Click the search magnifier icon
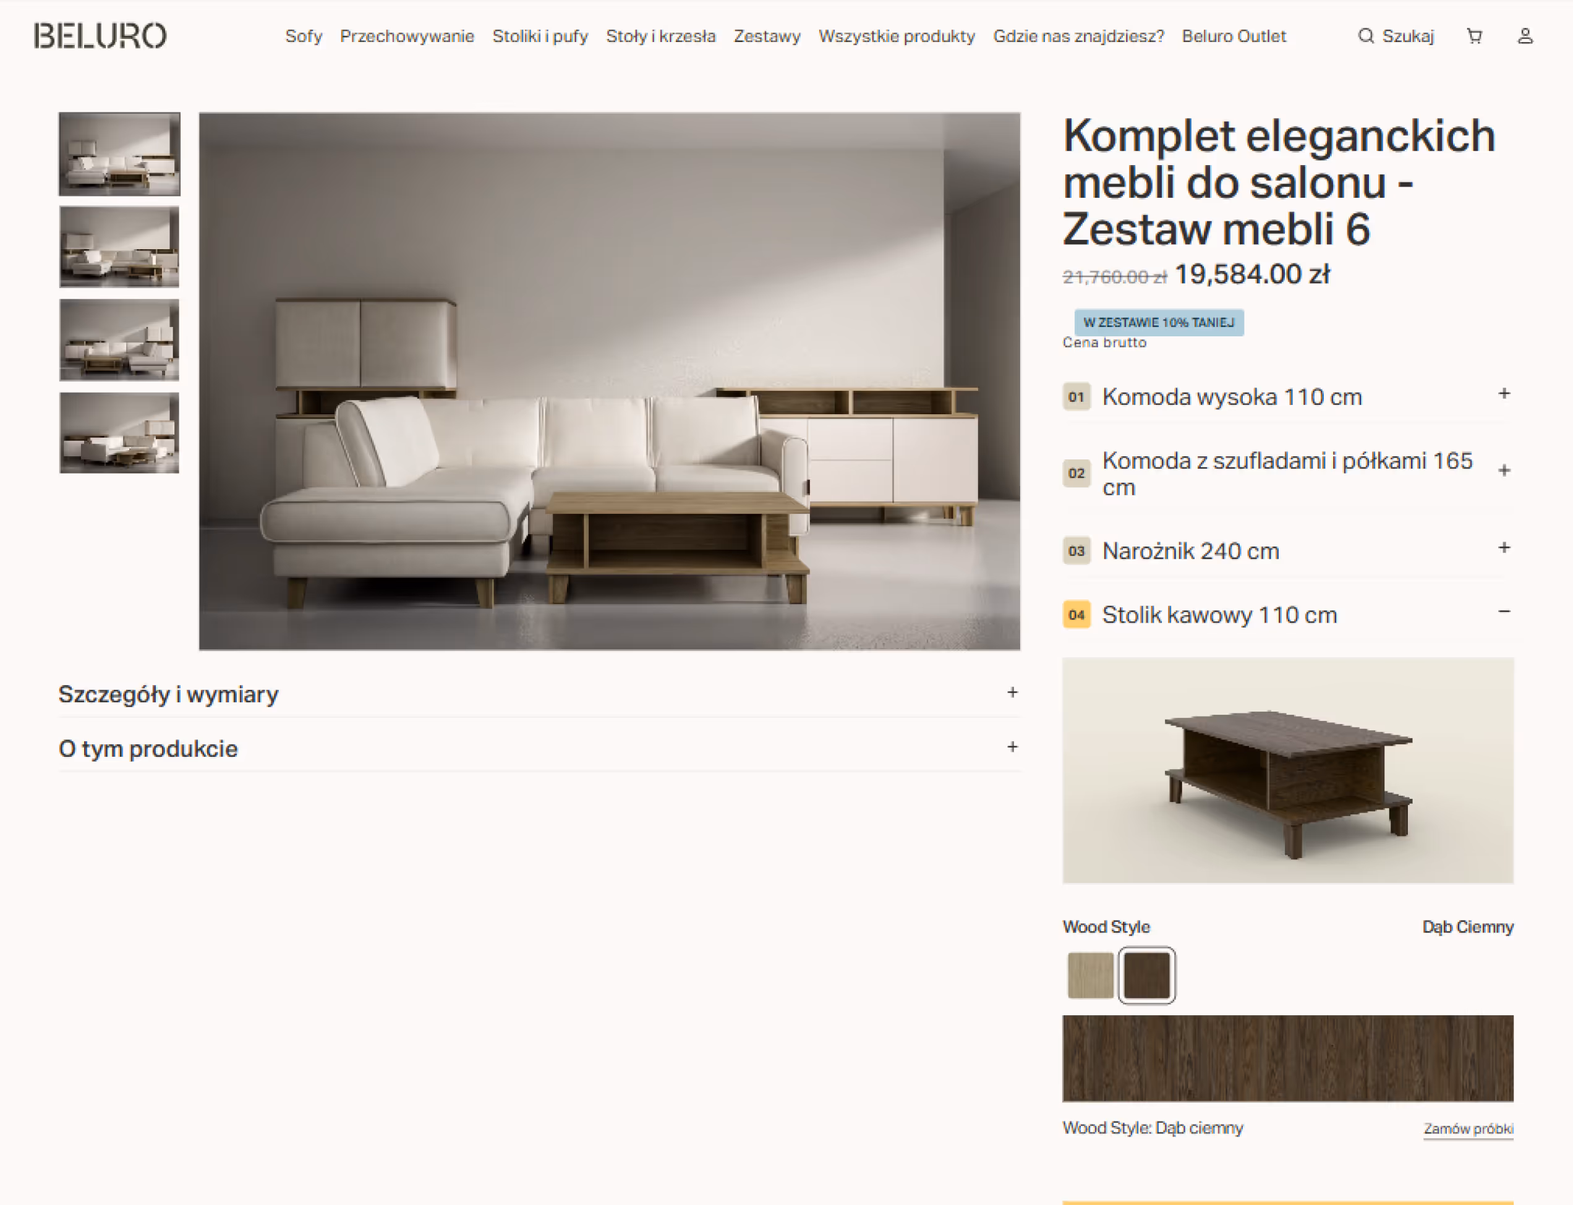Viewport: 1573px width, 1205px height. click(1366, 36)
